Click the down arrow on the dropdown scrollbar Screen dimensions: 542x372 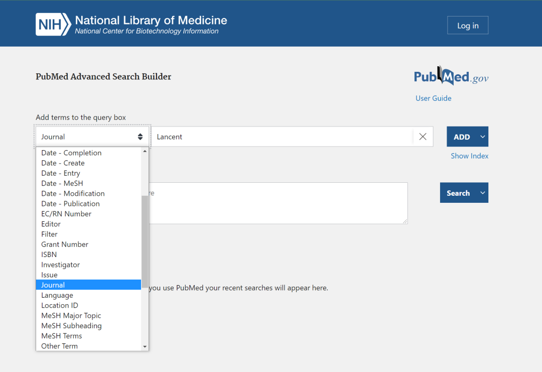145,346
